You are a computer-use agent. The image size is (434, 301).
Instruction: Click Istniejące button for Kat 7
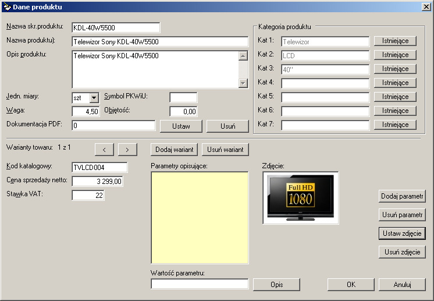(x=395, y=125)
